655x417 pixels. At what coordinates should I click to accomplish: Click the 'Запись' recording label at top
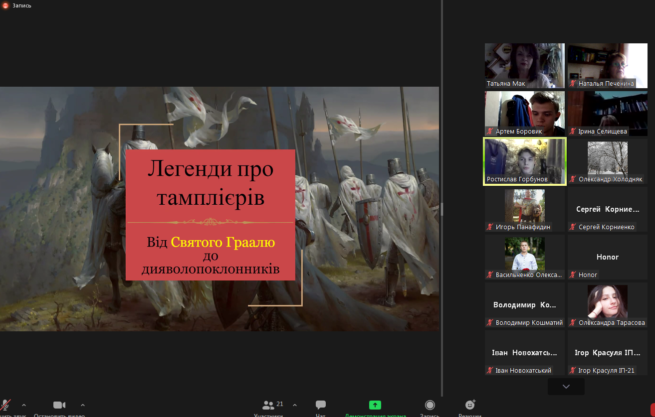tap(22, 5)
